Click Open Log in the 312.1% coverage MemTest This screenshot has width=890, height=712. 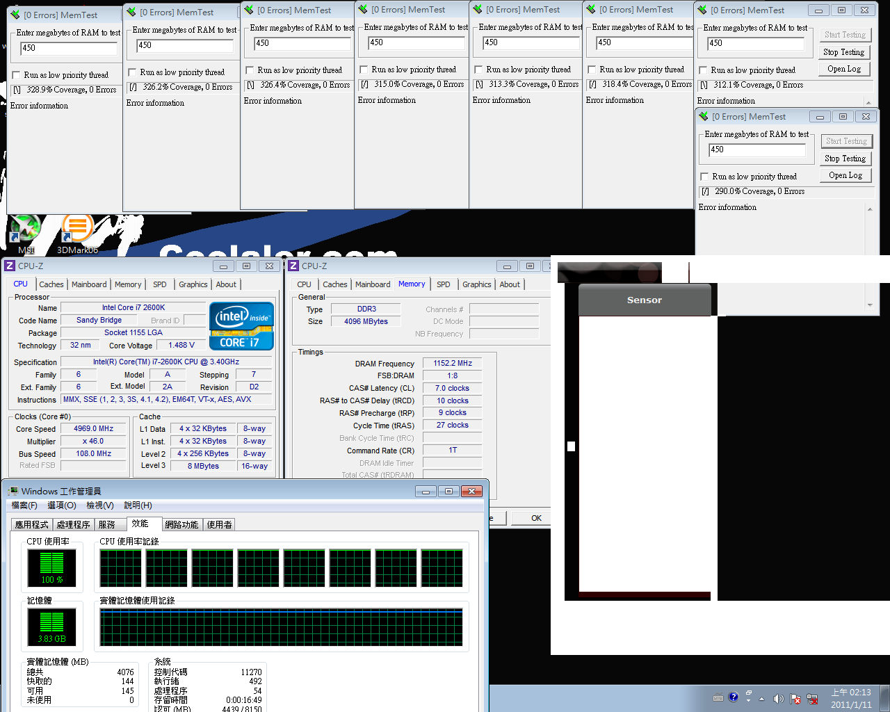pos(843,69)
